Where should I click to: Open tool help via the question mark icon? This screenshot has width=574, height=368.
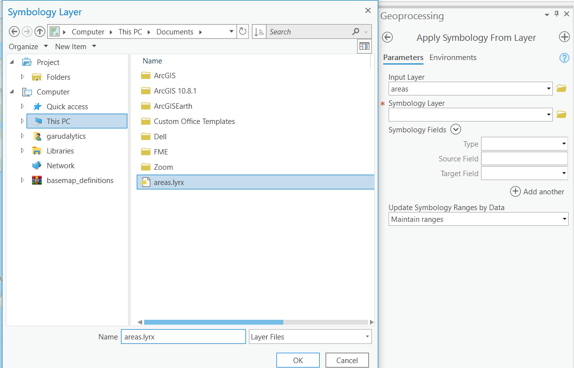[564, 58]
